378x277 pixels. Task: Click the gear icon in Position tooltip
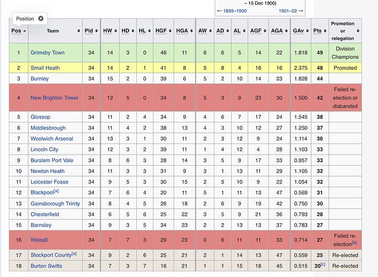[x=41, y=18]
